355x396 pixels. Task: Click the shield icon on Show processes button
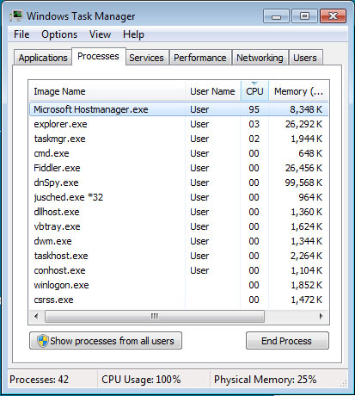coord(43,341)
